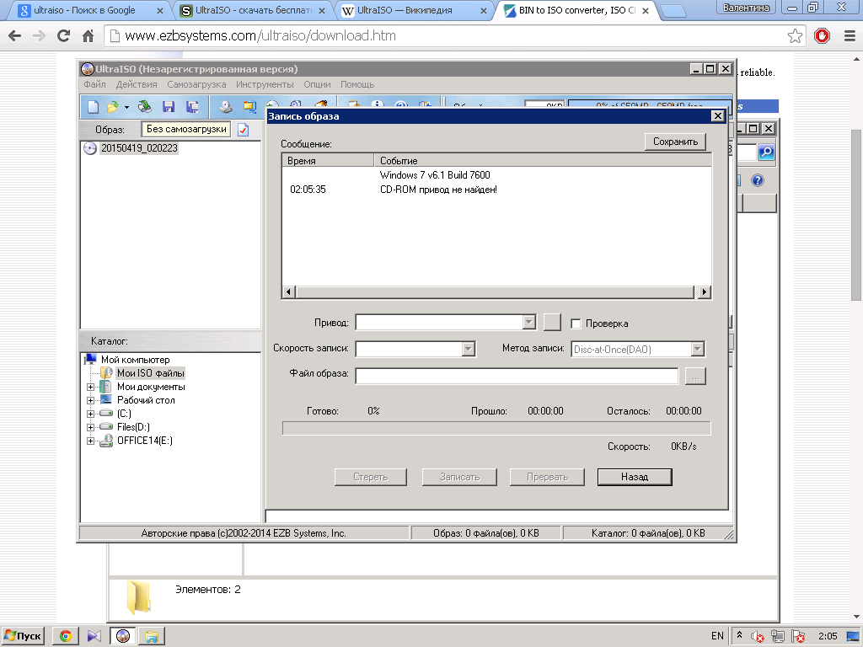Enable the Проверка checkbox
The image size is (863, 647).
point(576,323)
